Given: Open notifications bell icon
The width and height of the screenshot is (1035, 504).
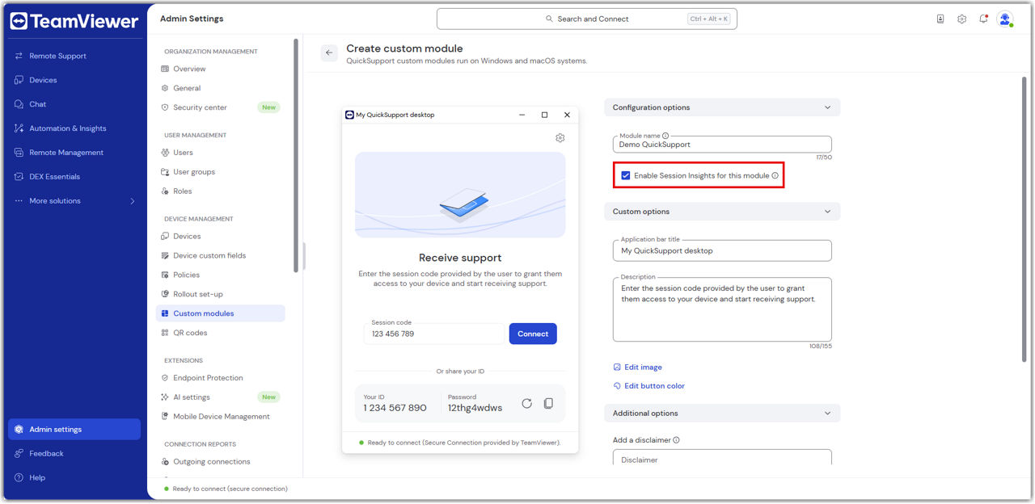Looking at the screenshot, I should 983,19.
